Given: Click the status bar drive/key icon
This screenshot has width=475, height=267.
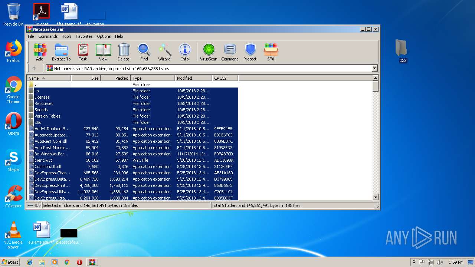Looking at the screenshot, I should pos(34,205).
